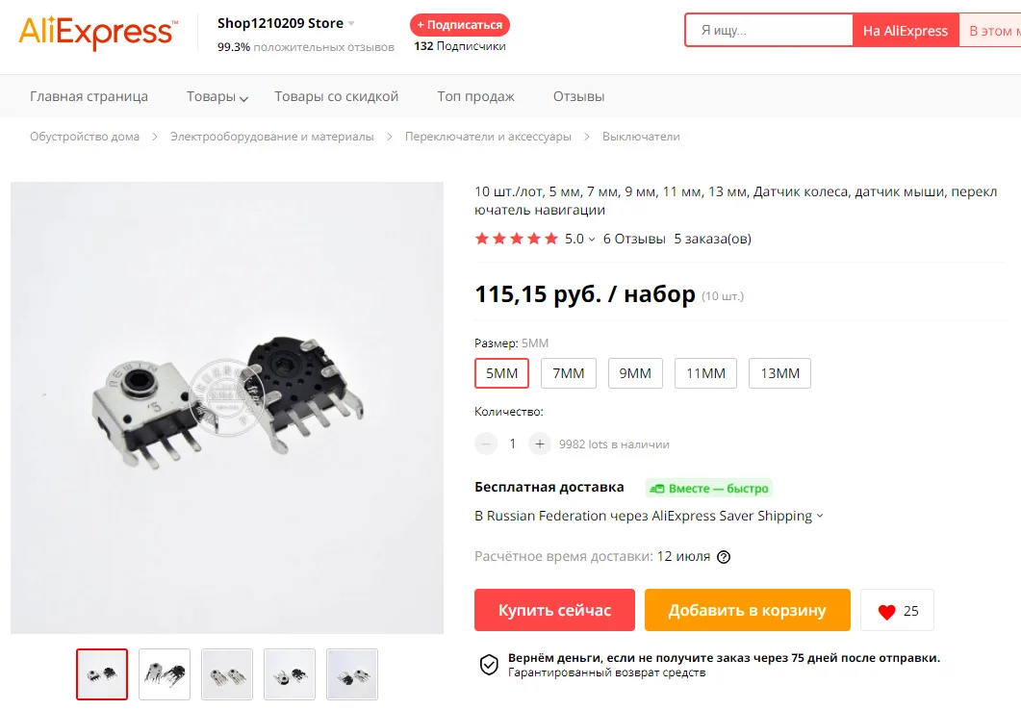Click the AliExpress logo
Image resolution: width=1021 pixels, height=710 pixels.
point(98,33)
